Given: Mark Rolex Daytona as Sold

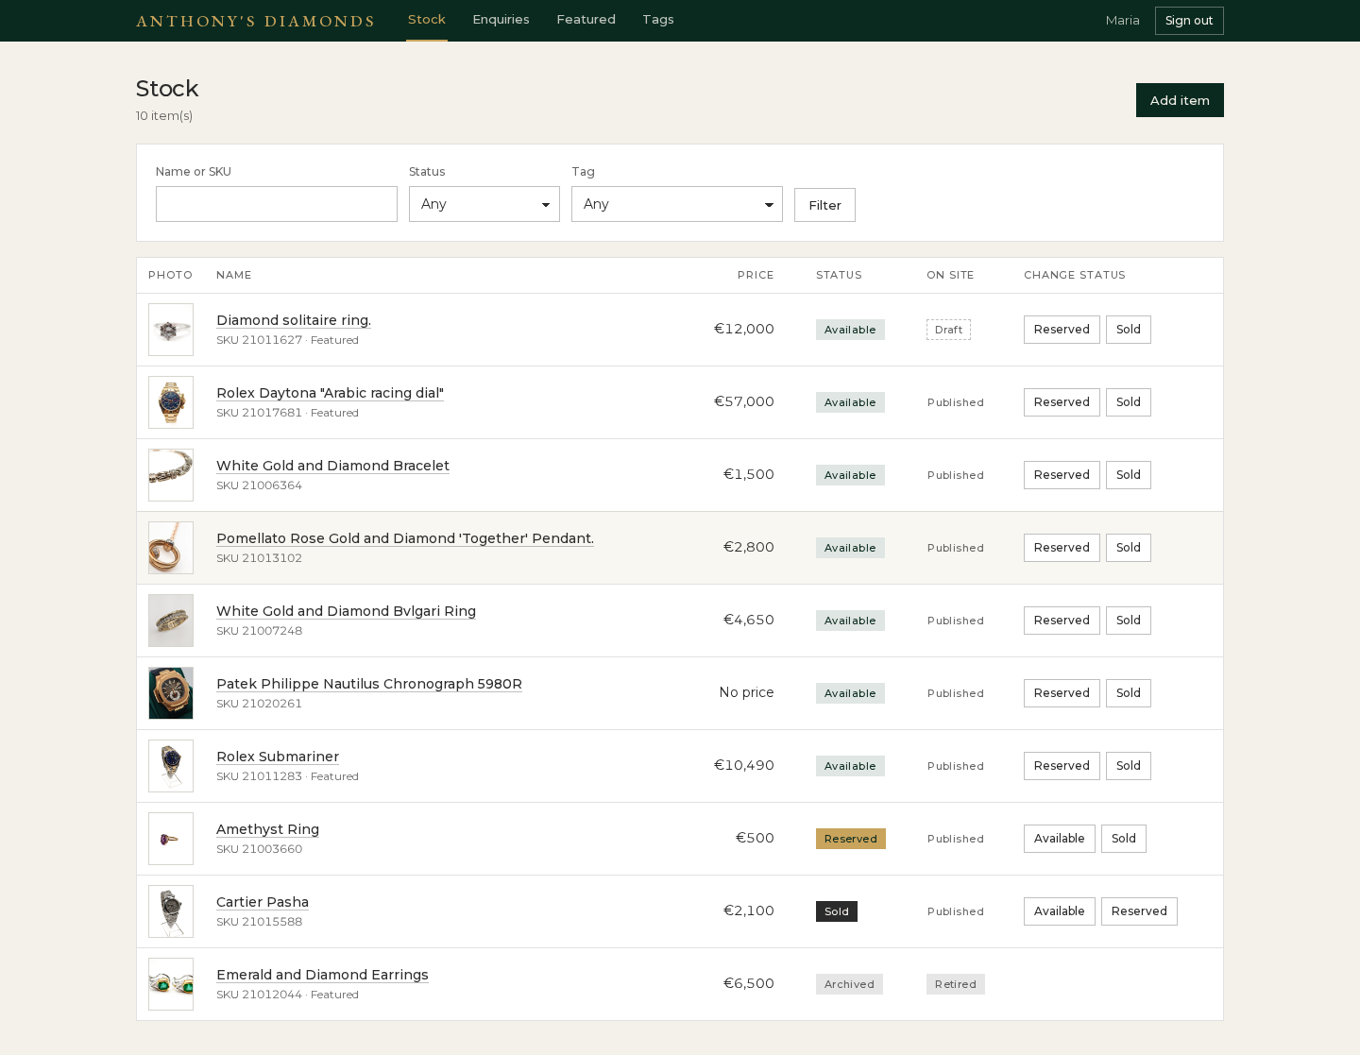Looking at the screenshot, I should click(1129, 402).
